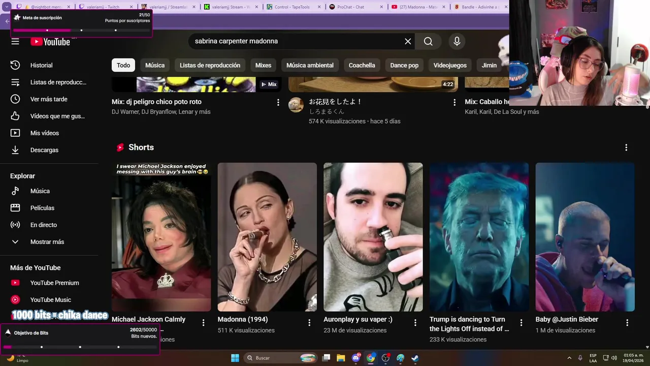Select the Videojuegos filter chip
Viewport: 650px width, 366px height.
450,65
